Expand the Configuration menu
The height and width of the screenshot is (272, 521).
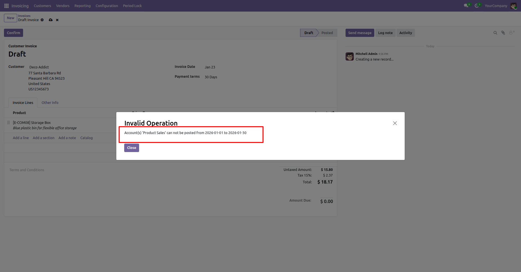(107, 6)
